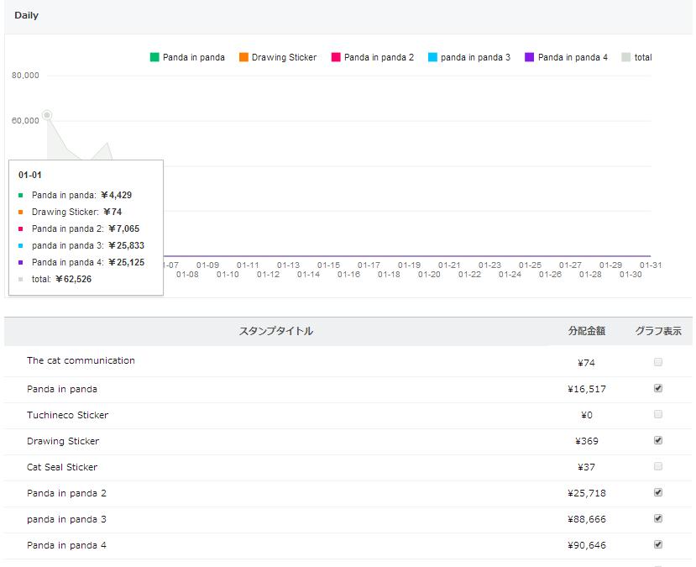Screen dimensions: 696x567
Task: Uncheck the Drawing Sticker graph checkbox
Action: click(658, 440)
